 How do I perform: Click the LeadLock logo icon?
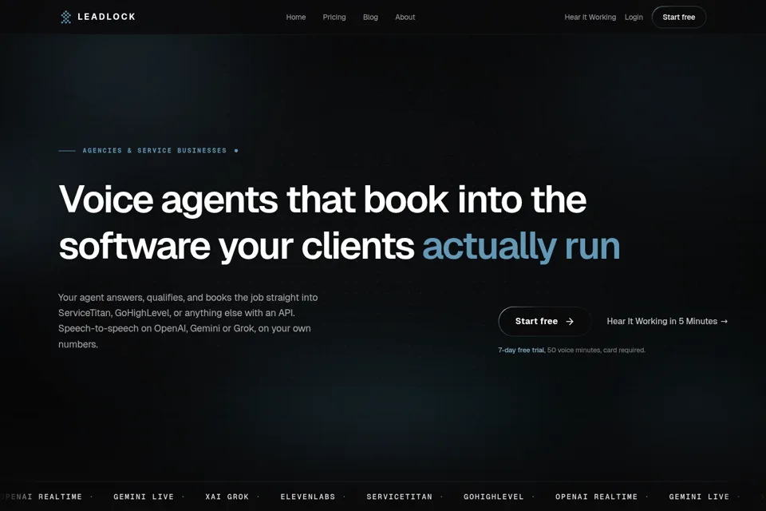pos(65,17)
